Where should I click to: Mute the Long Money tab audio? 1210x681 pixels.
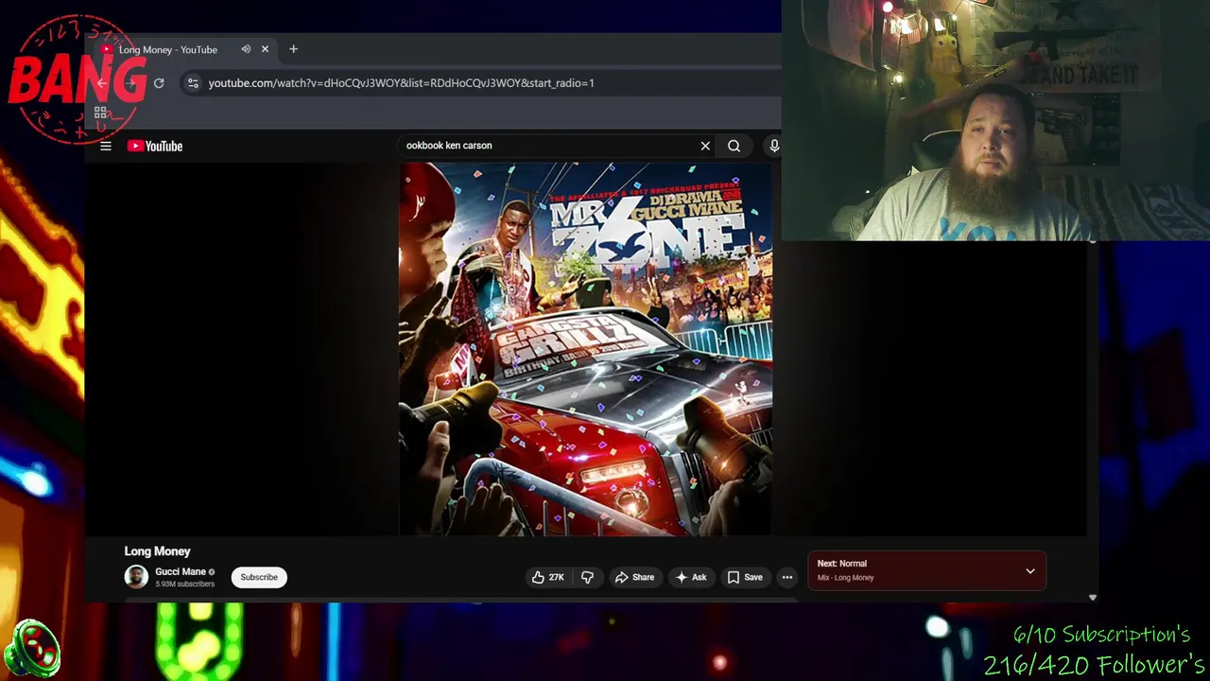pos(246,49)
